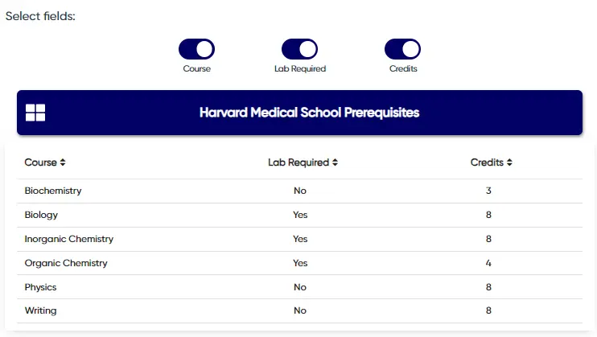Click the Course label under toggle
The image size is (597, 337).
[x=196, y=69]
